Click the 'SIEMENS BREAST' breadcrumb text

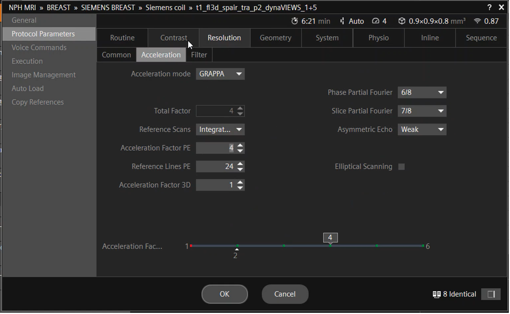(108, 7)
